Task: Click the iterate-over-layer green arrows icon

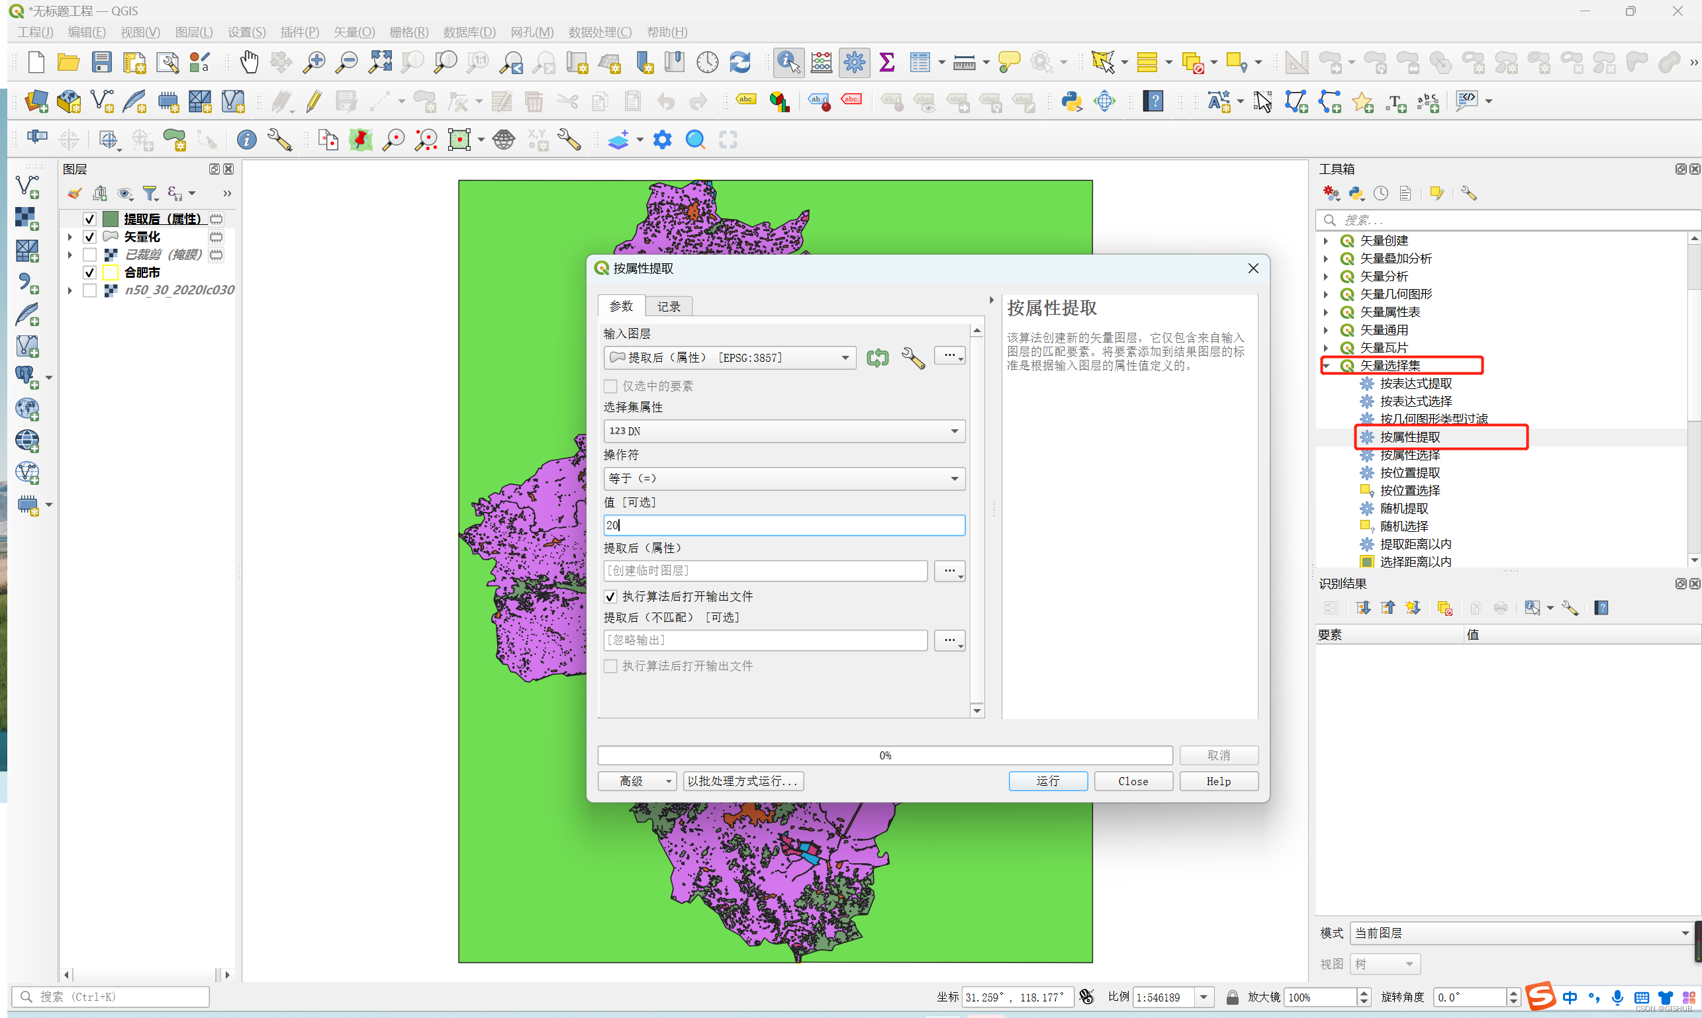Action: pos(876,357)
